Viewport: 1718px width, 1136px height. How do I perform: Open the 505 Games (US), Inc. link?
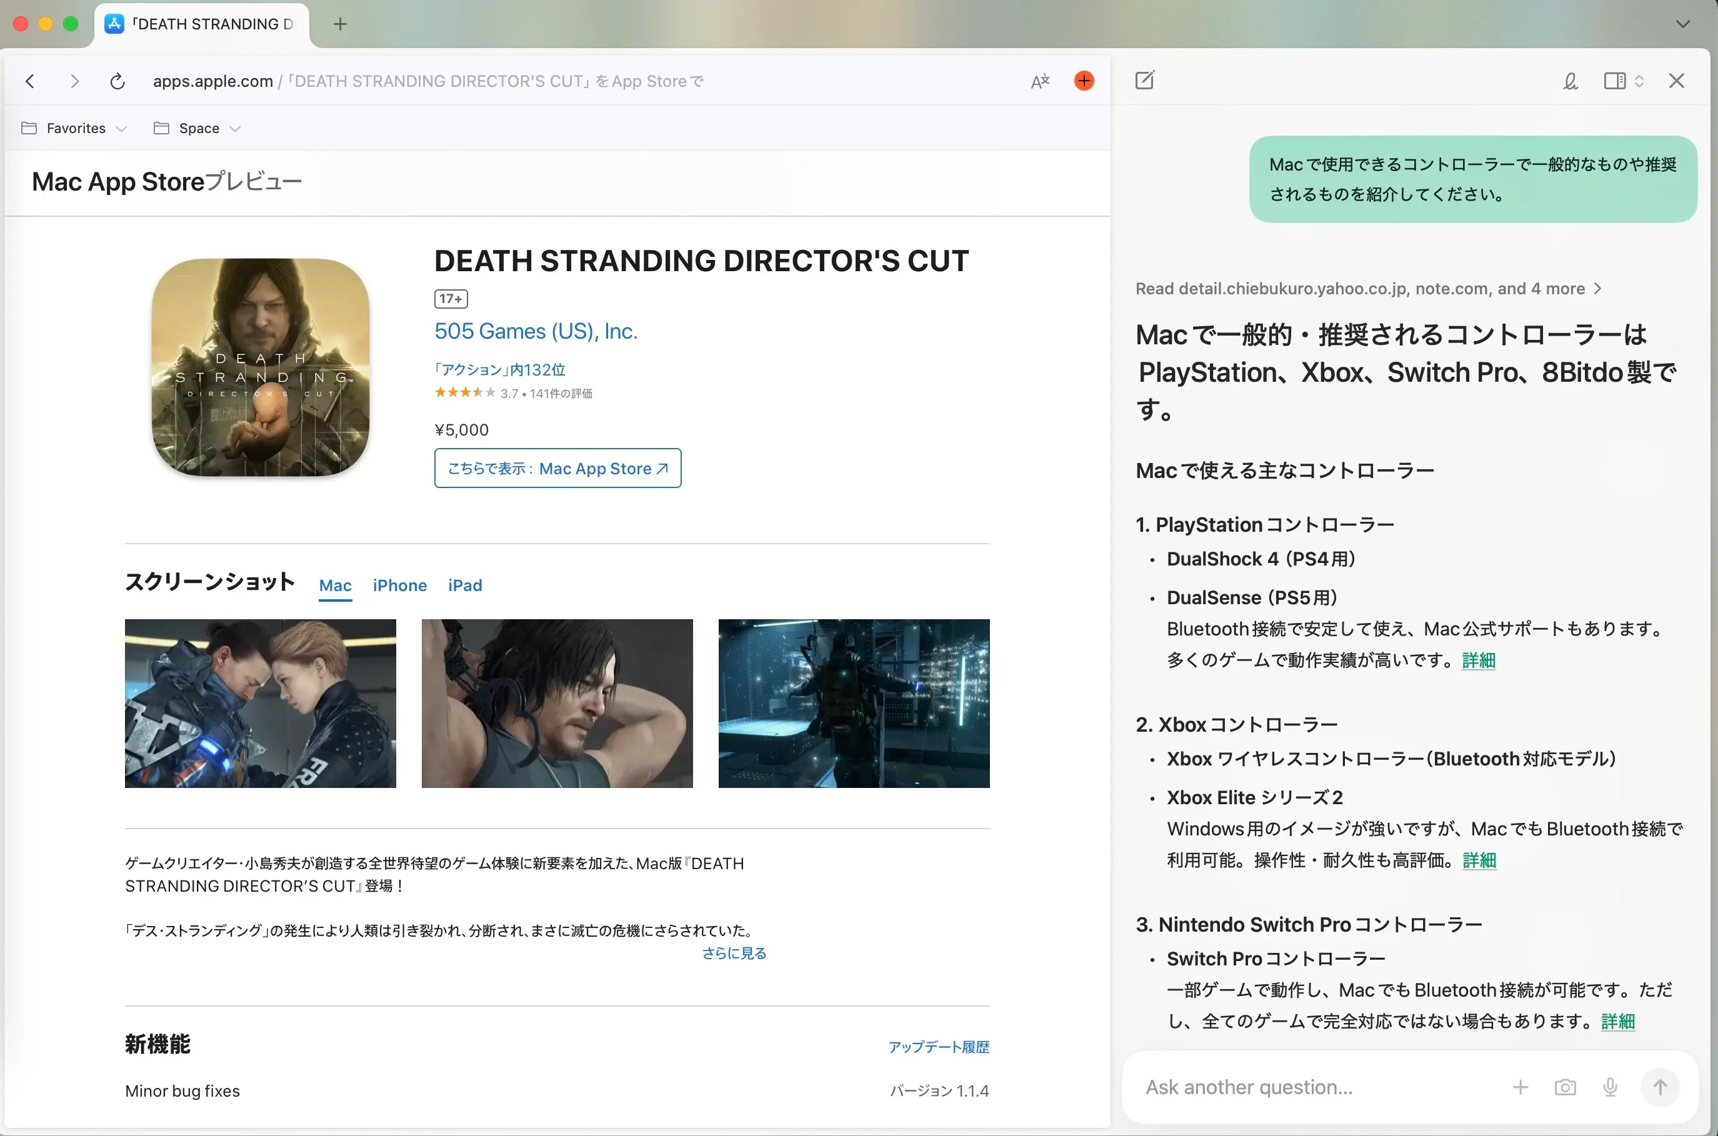[536, 331]
